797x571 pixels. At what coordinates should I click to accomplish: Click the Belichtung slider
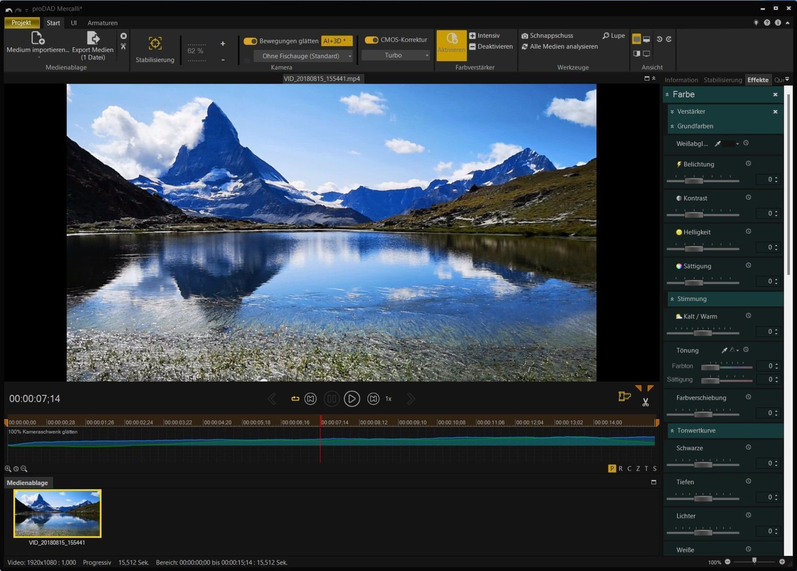pos(694,180)
